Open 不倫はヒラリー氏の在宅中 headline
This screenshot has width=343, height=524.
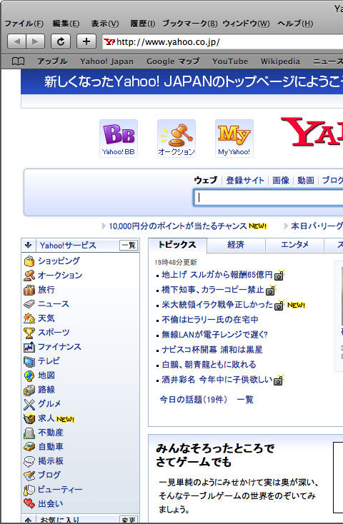(210, 320)
